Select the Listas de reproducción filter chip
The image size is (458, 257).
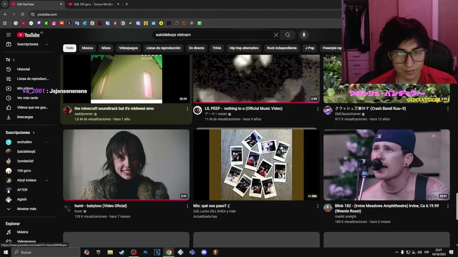[x=163, y=48]
